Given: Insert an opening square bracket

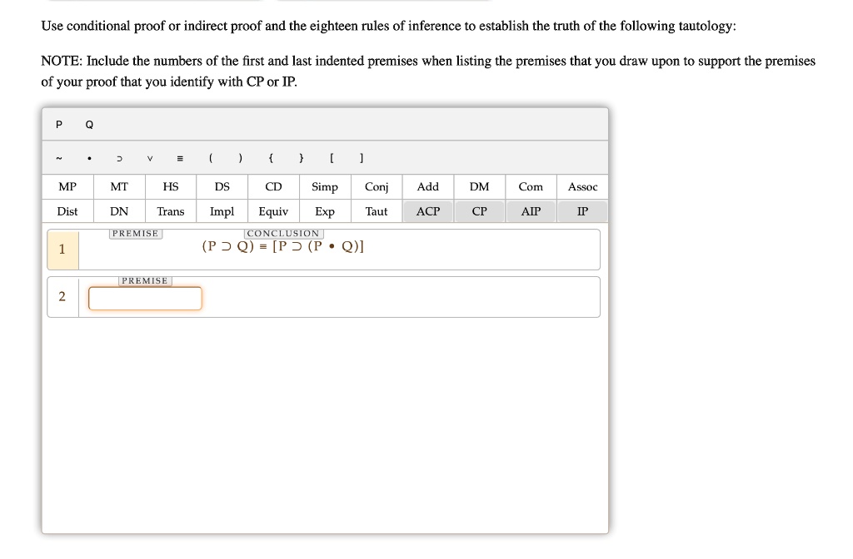Looking at the screenshot, I should pos(330,158).
